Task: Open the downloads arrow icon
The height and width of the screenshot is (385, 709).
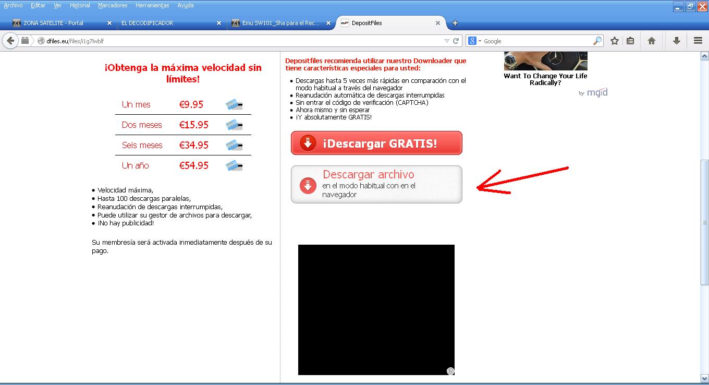Action: coord(677,41)
